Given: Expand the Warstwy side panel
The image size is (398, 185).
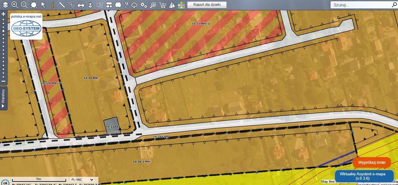Looking at the screenshot, I should [4, 98].
